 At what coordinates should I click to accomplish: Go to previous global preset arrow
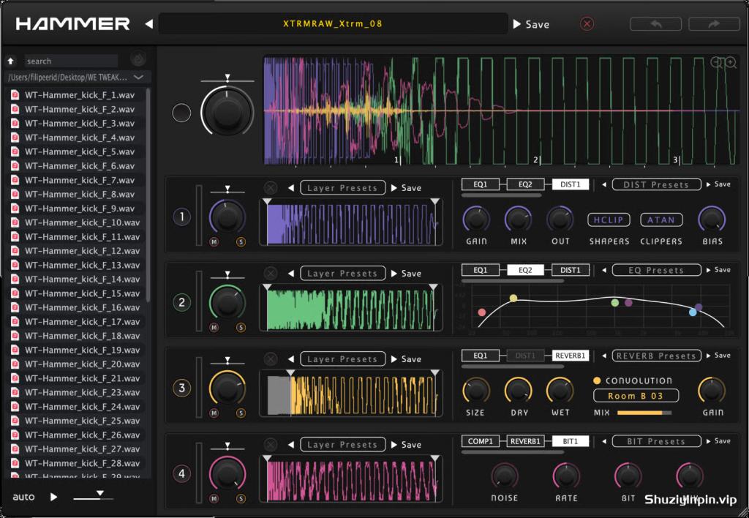tap(149, 24)
